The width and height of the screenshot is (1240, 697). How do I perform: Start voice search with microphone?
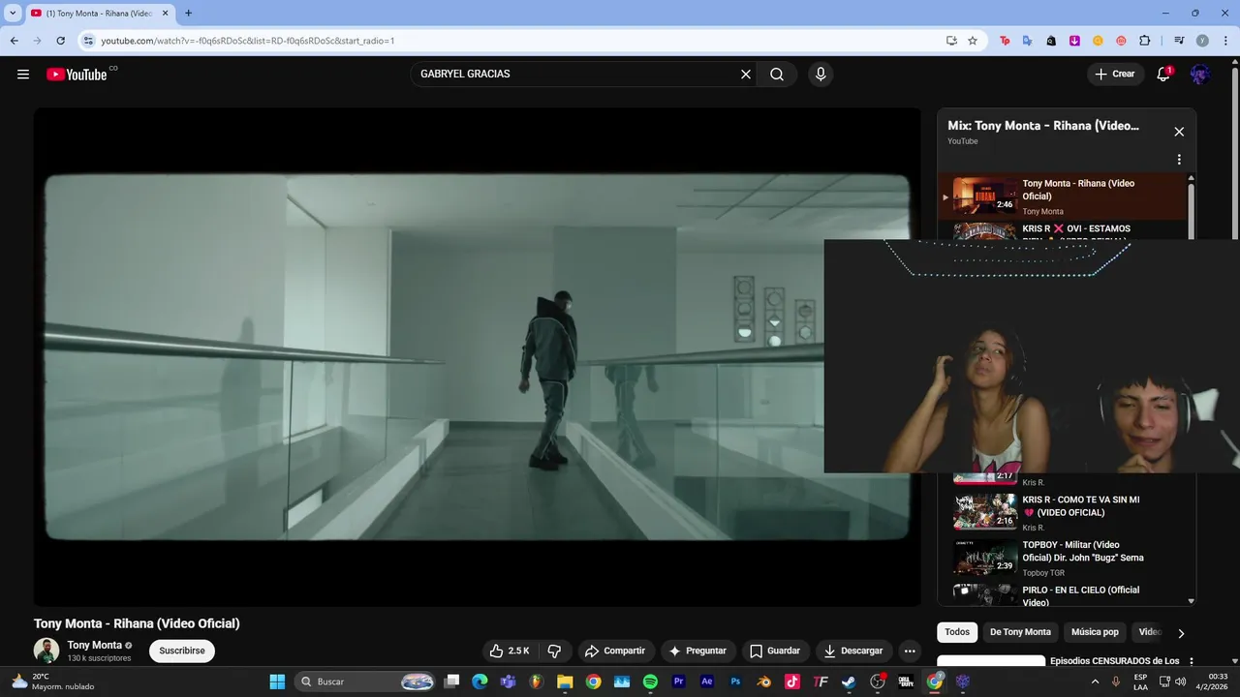click(x=821, y=75)
